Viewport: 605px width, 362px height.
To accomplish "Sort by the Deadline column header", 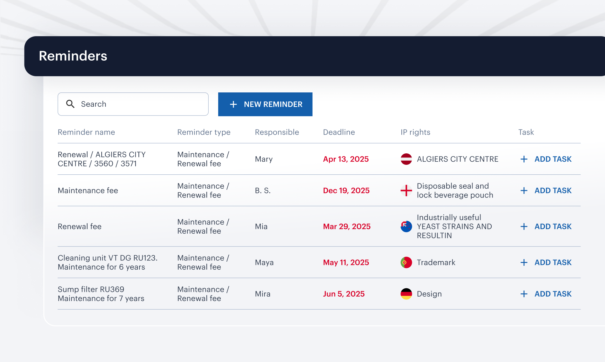I will [339, 132].
